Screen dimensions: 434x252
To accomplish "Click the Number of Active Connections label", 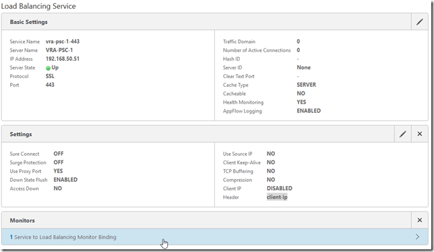I will click(257, 50).
